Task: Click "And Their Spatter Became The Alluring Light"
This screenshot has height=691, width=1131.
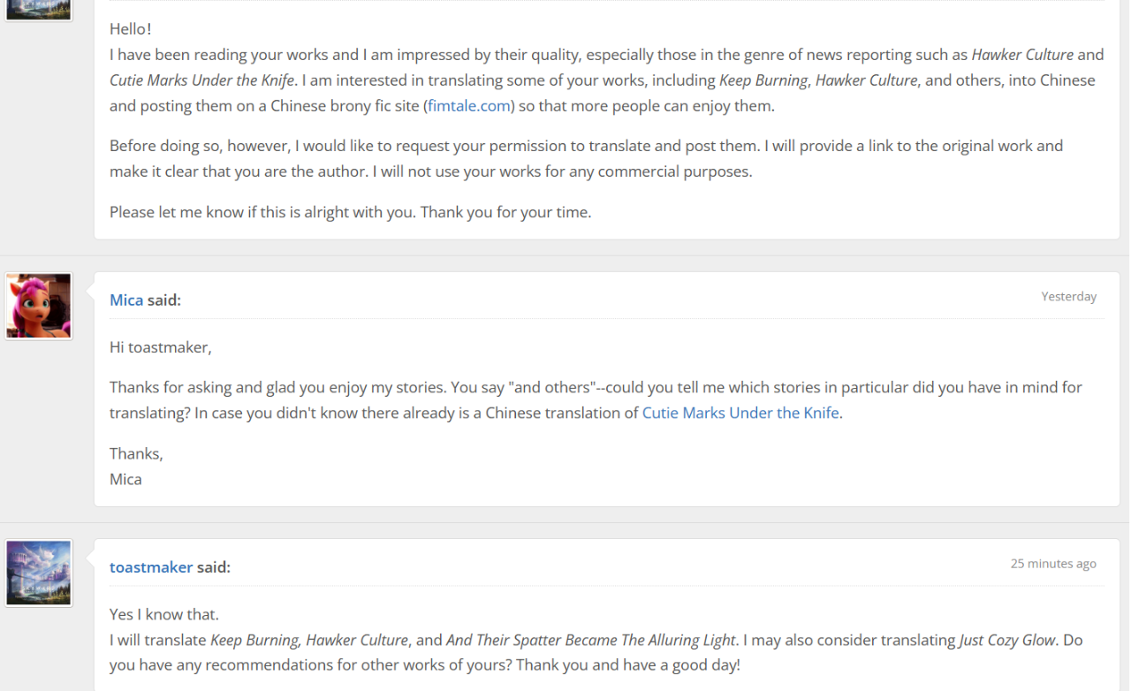Action: [x=590, y=640]
